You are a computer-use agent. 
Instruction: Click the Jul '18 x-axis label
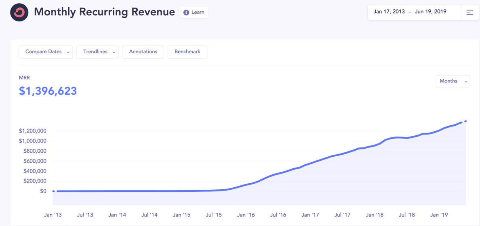(x=406, y=215)
